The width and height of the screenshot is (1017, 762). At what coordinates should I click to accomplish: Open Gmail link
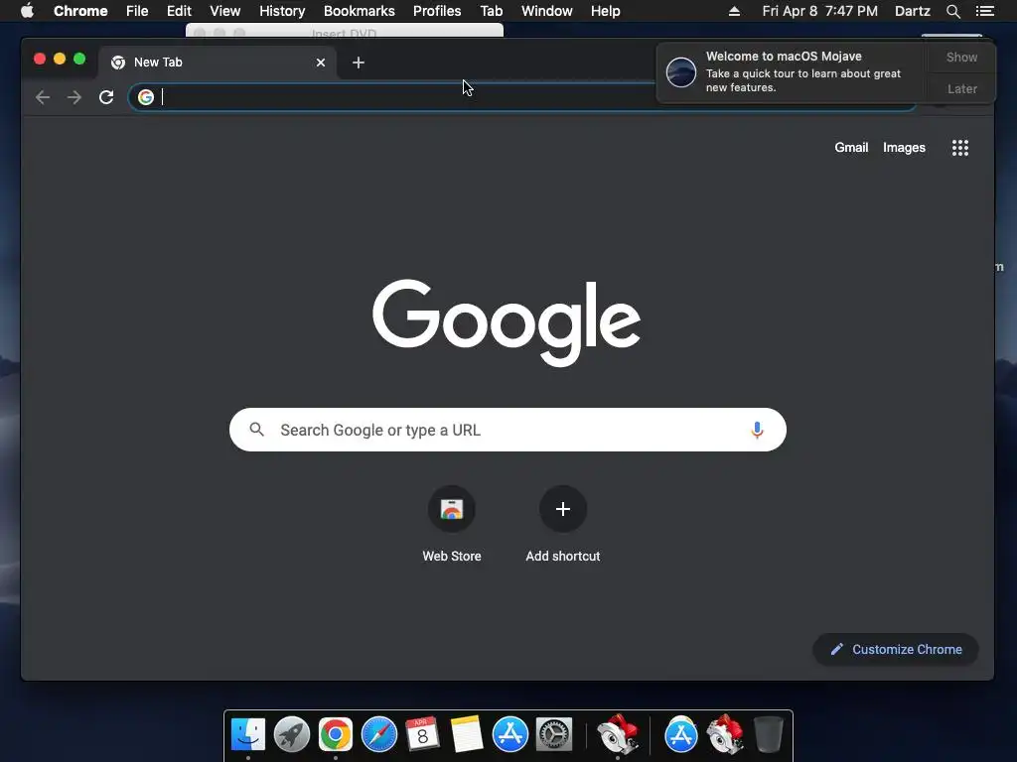click(x=851, y=148)
